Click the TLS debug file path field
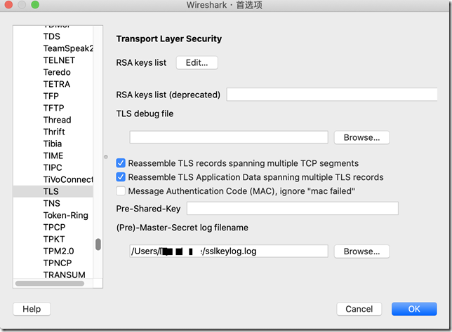Screen dimensions: 452x332 229,137
